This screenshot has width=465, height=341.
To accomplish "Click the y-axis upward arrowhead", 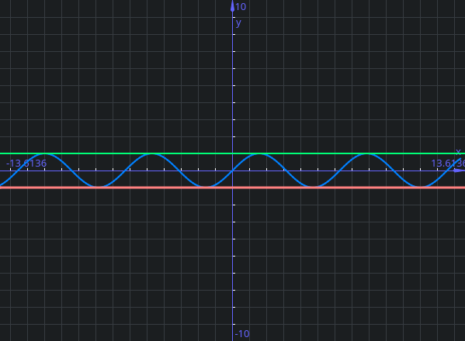I will 233,6.
